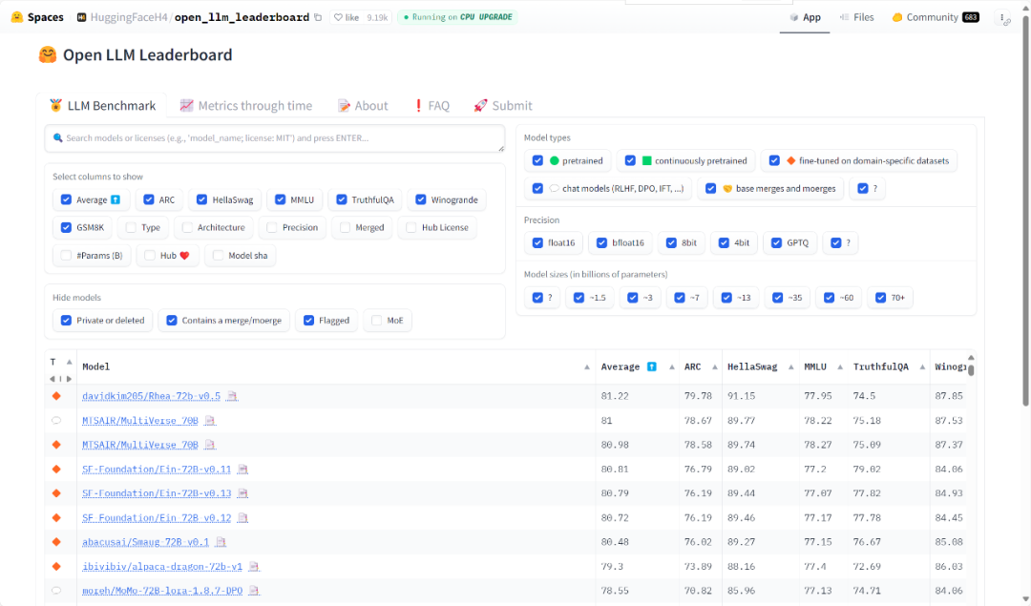Click the HuggingFaceH4 organization avatar icon
This screenshot has width=1031, height=606.
pos(81,18)
